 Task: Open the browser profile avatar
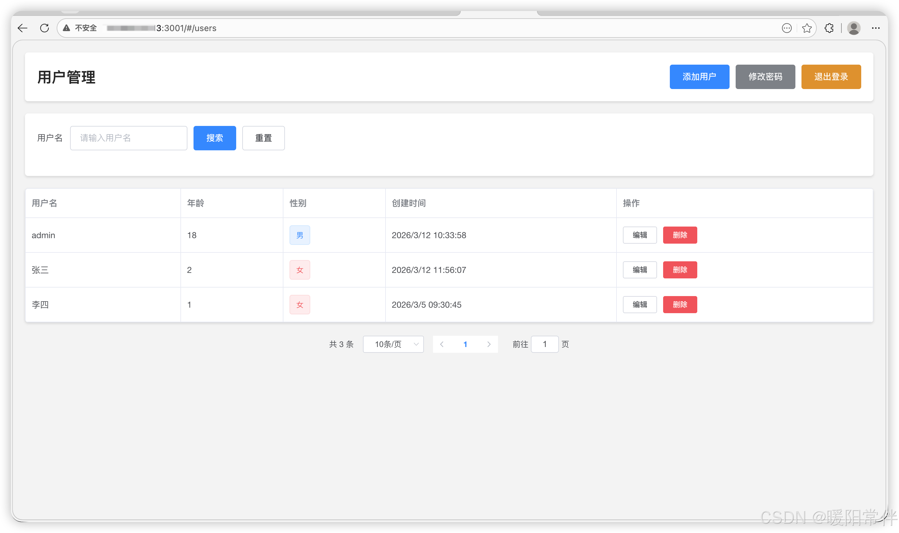854,28
